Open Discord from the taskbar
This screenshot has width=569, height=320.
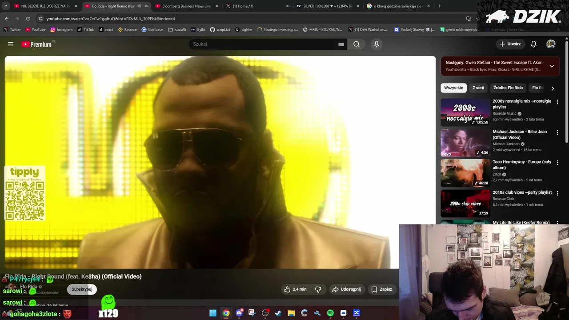click(x=239, y=313)
